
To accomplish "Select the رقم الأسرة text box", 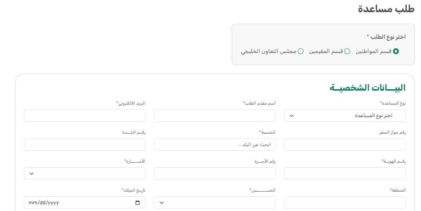I will click(215, 174).
